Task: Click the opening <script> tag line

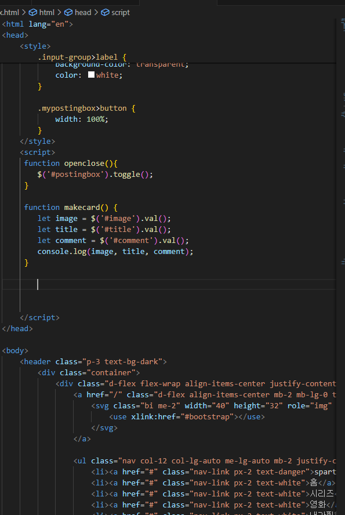Action: tap(38, 153)
